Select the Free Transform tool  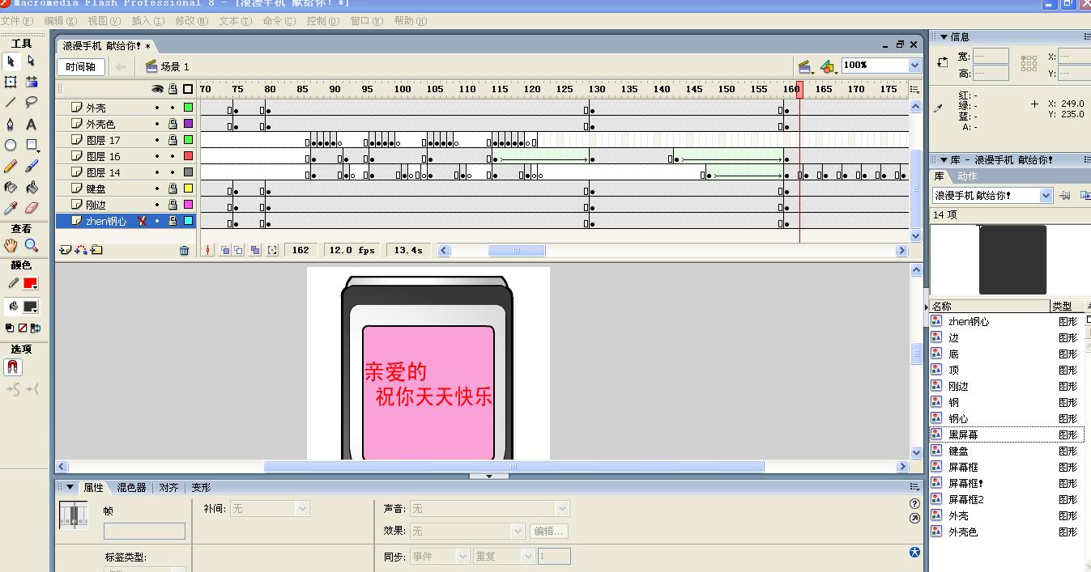point(11,82)
